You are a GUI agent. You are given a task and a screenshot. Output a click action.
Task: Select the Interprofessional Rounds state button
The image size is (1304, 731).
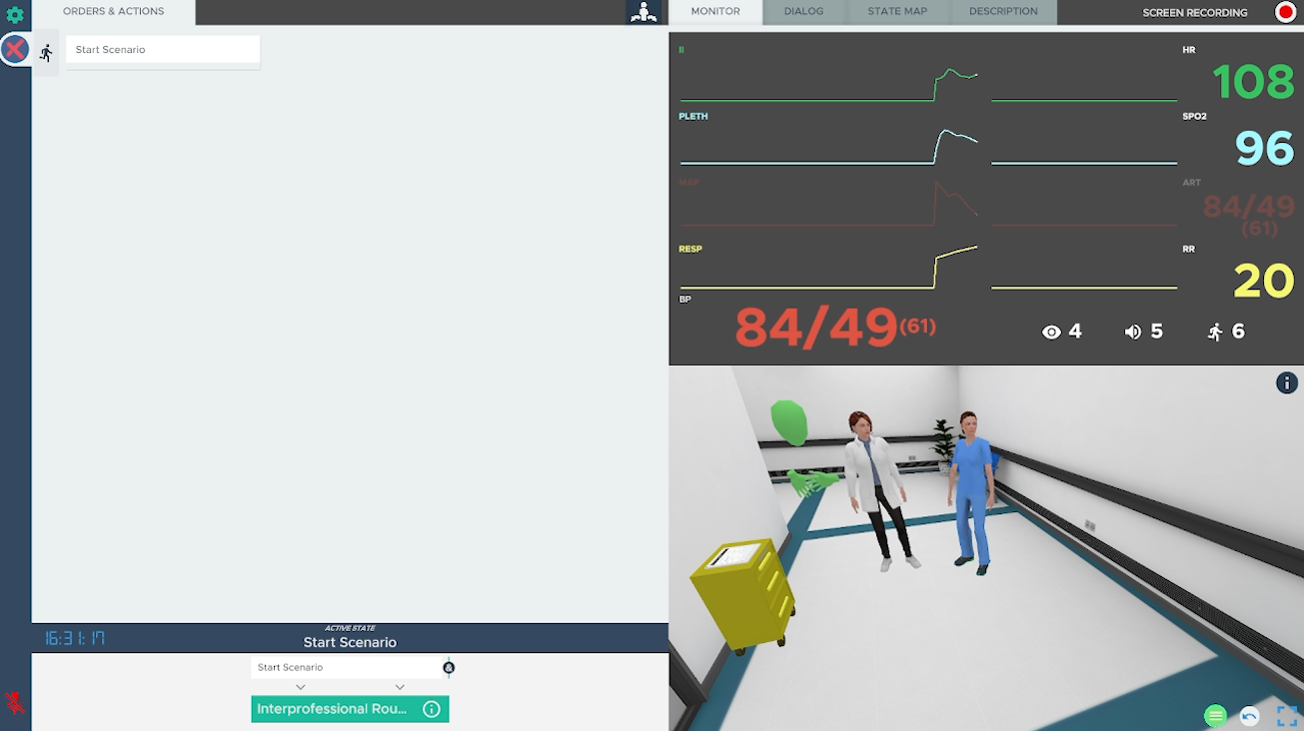pos(332,709)
